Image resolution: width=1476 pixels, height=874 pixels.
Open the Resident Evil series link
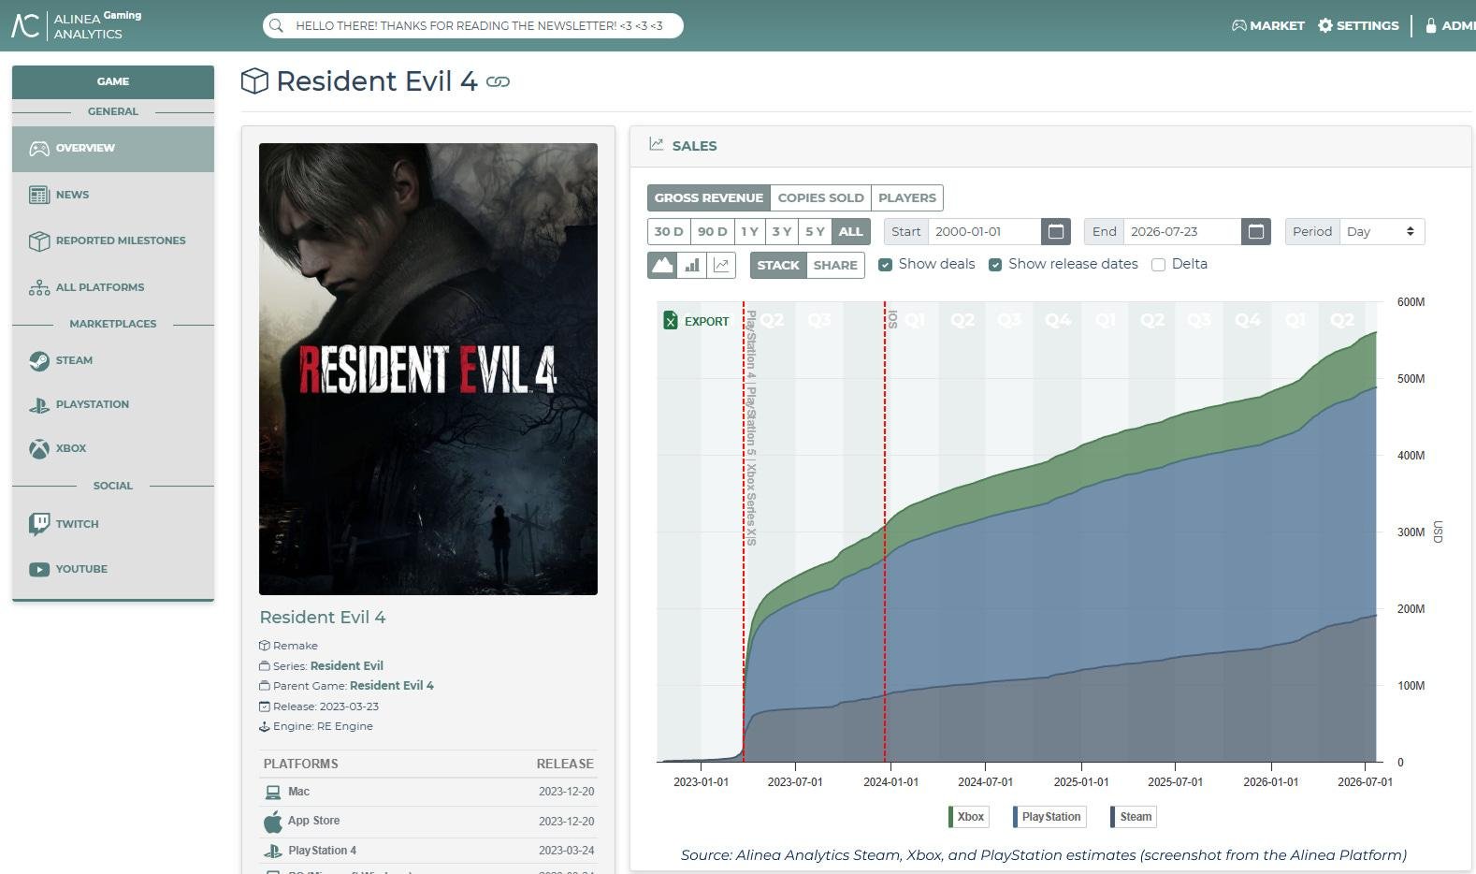pos(347,666)
